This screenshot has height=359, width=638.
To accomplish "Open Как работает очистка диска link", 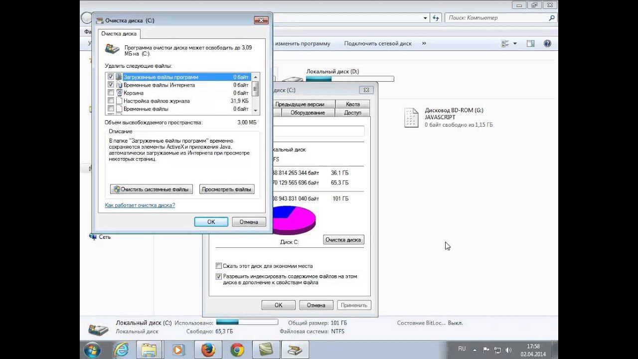I will click(140, 205).
